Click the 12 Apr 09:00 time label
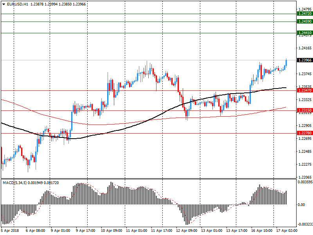 point(187,231)
